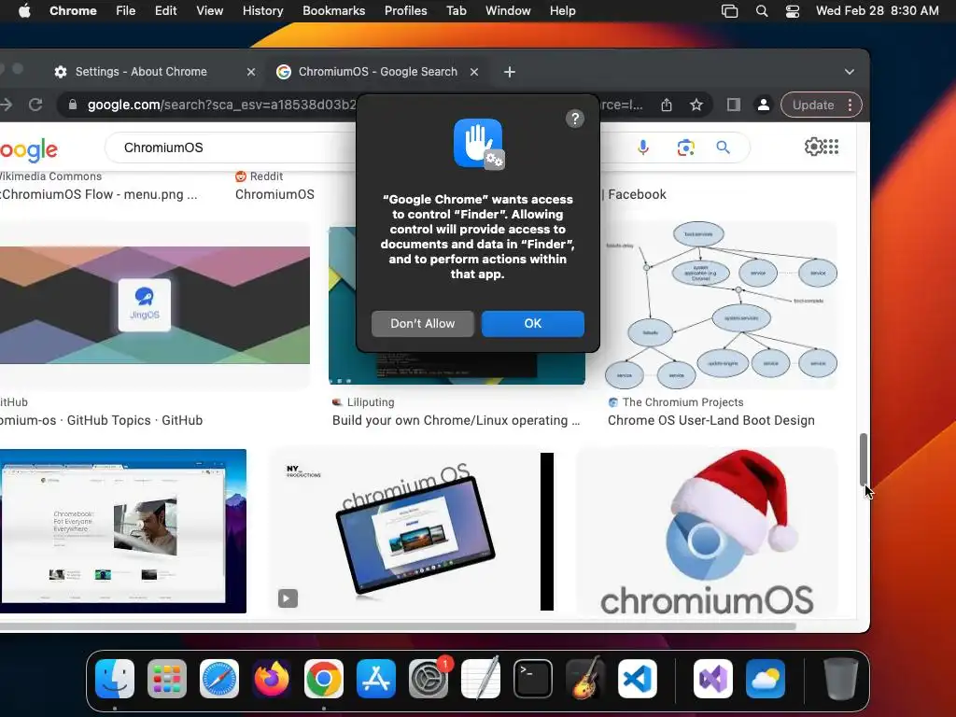Open the cloud weather app in Dock
The image size is (956, 717).
pos(766,679)
